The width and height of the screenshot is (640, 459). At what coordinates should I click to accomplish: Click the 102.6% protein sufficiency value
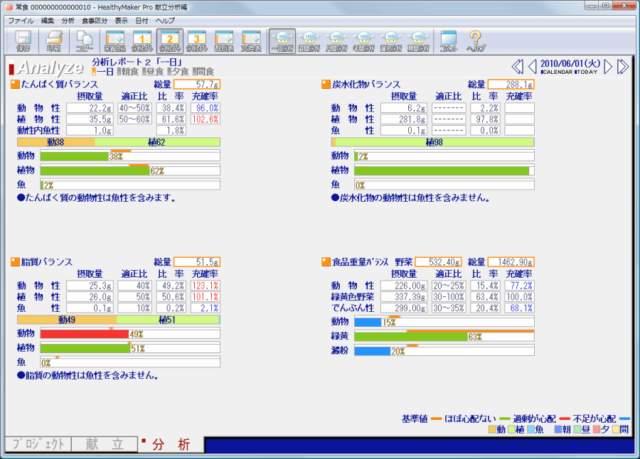(x=206, y=119)
